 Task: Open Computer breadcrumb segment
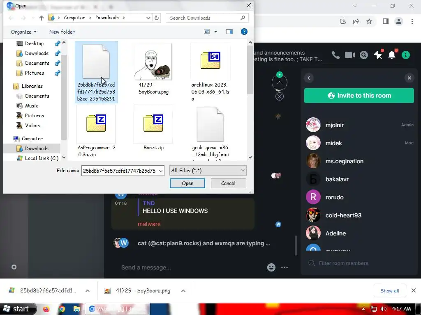click(x=74, y=18)
